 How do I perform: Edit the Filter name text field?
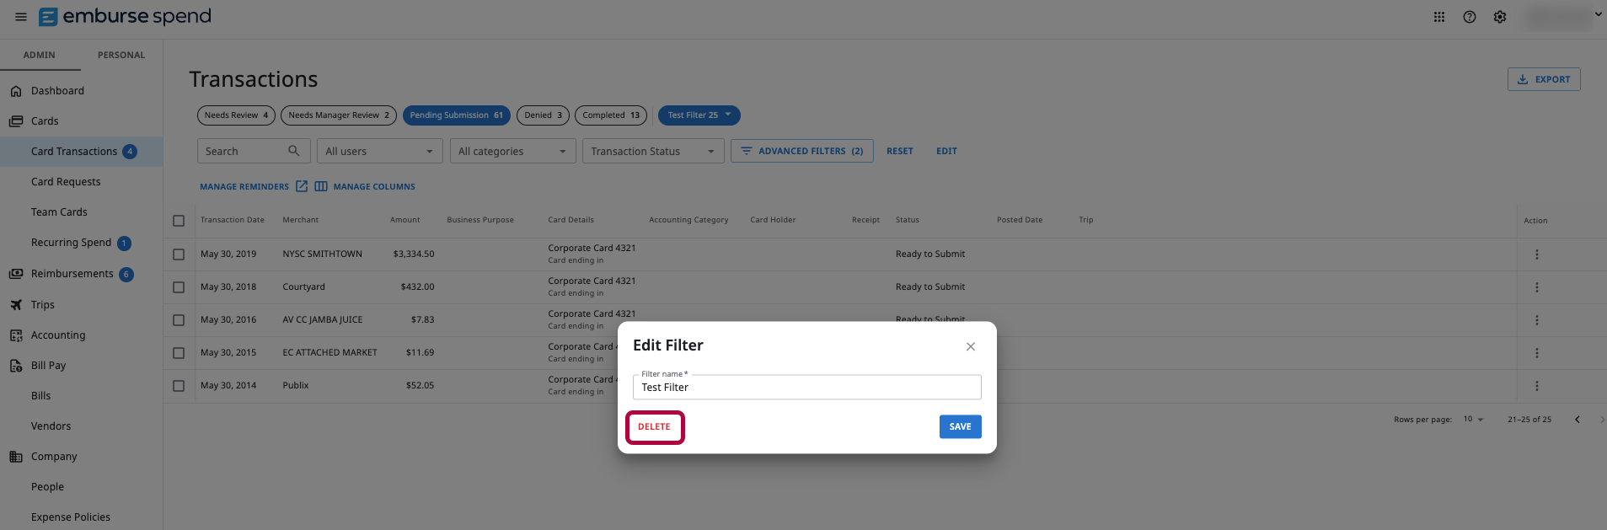pos(806,387)
